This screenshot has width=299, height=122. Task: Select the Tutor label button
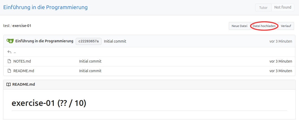point(263,8)
